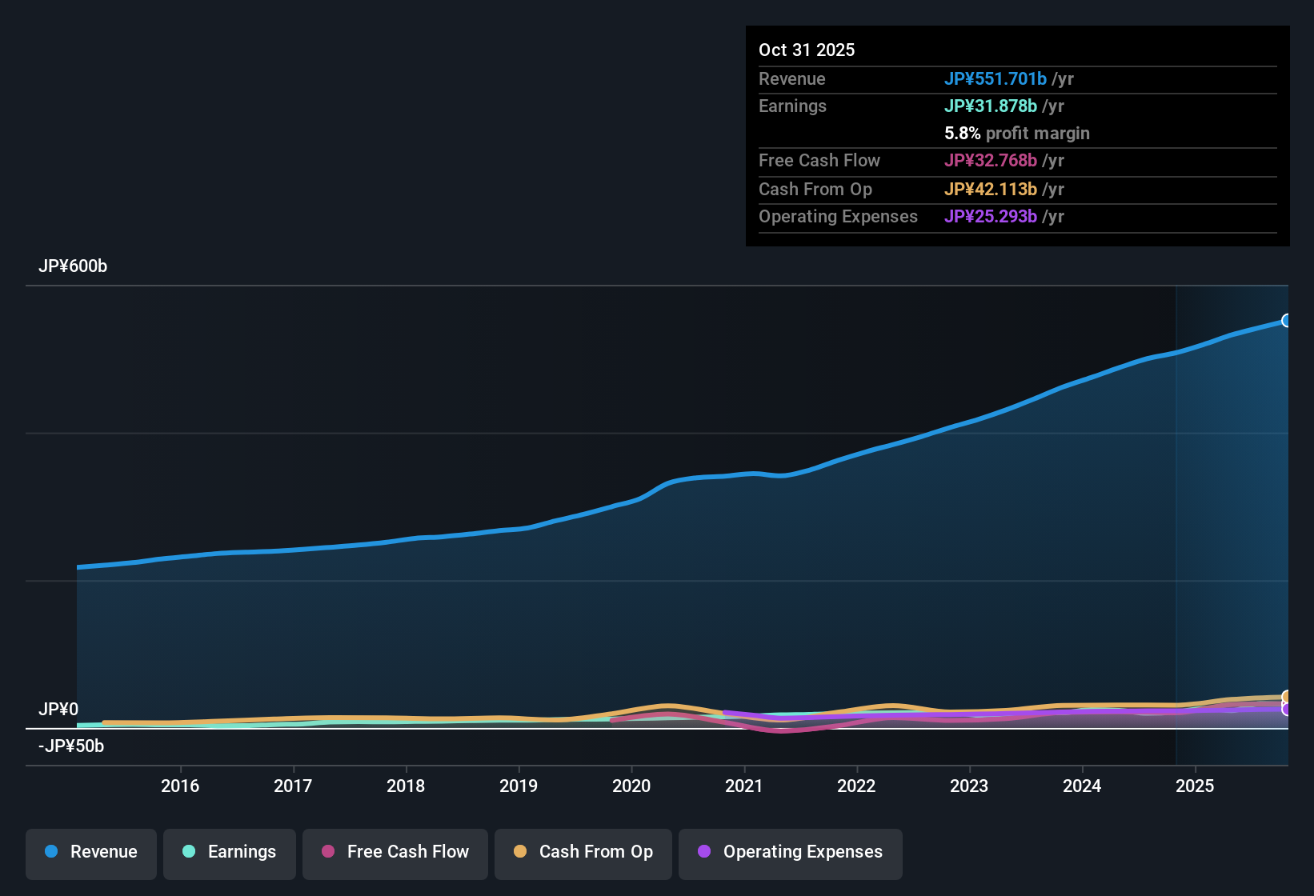Select the 2025 year label on the axis
The height and width of the screenshot is (896, 1314).
pyautogui.click(x=1195, y=786)
